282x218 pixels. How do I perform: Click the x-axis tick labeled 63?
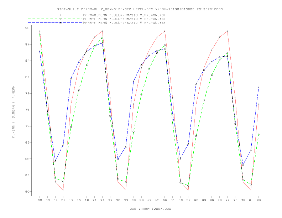coord(204,200)
